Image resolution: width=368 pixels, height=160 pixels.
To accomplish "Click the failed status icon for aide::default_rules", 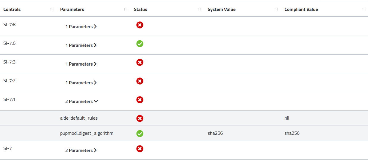I will [x=140, y=118].
